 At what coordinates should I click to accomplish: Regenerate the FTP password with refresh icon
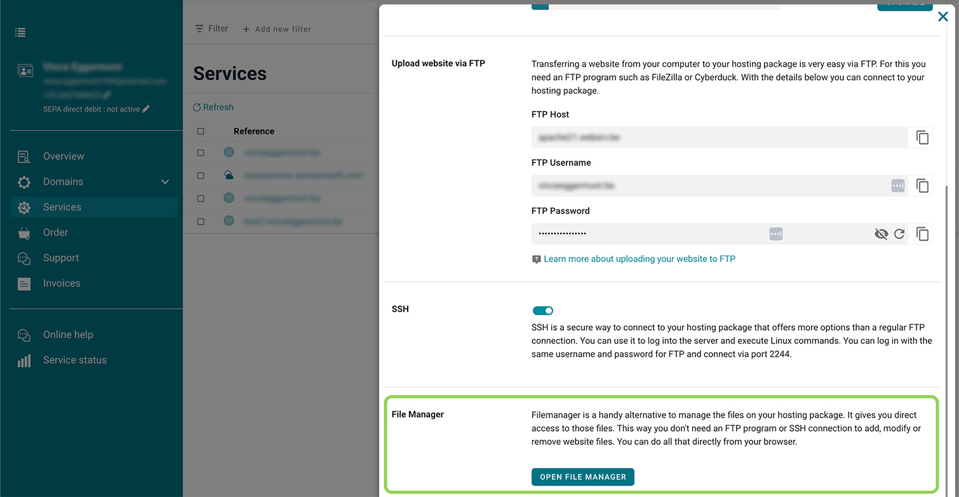(899, 234)
